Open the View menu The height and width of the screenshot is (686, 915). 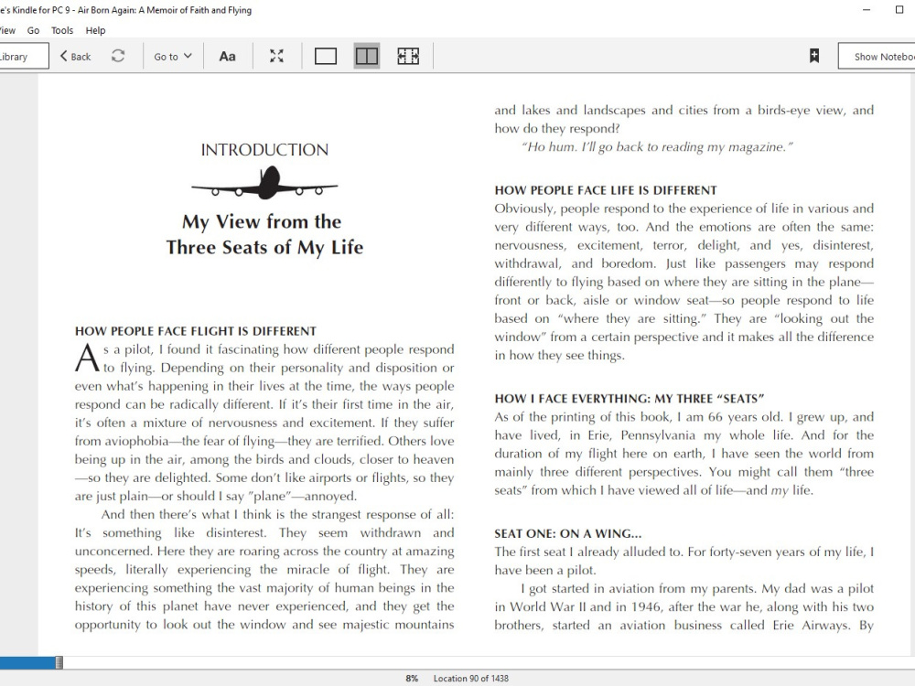[x=7, y=30]
